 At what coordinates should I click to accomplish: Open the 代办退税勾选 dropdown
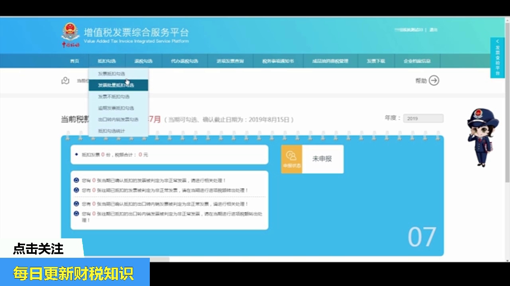(184, 61)
